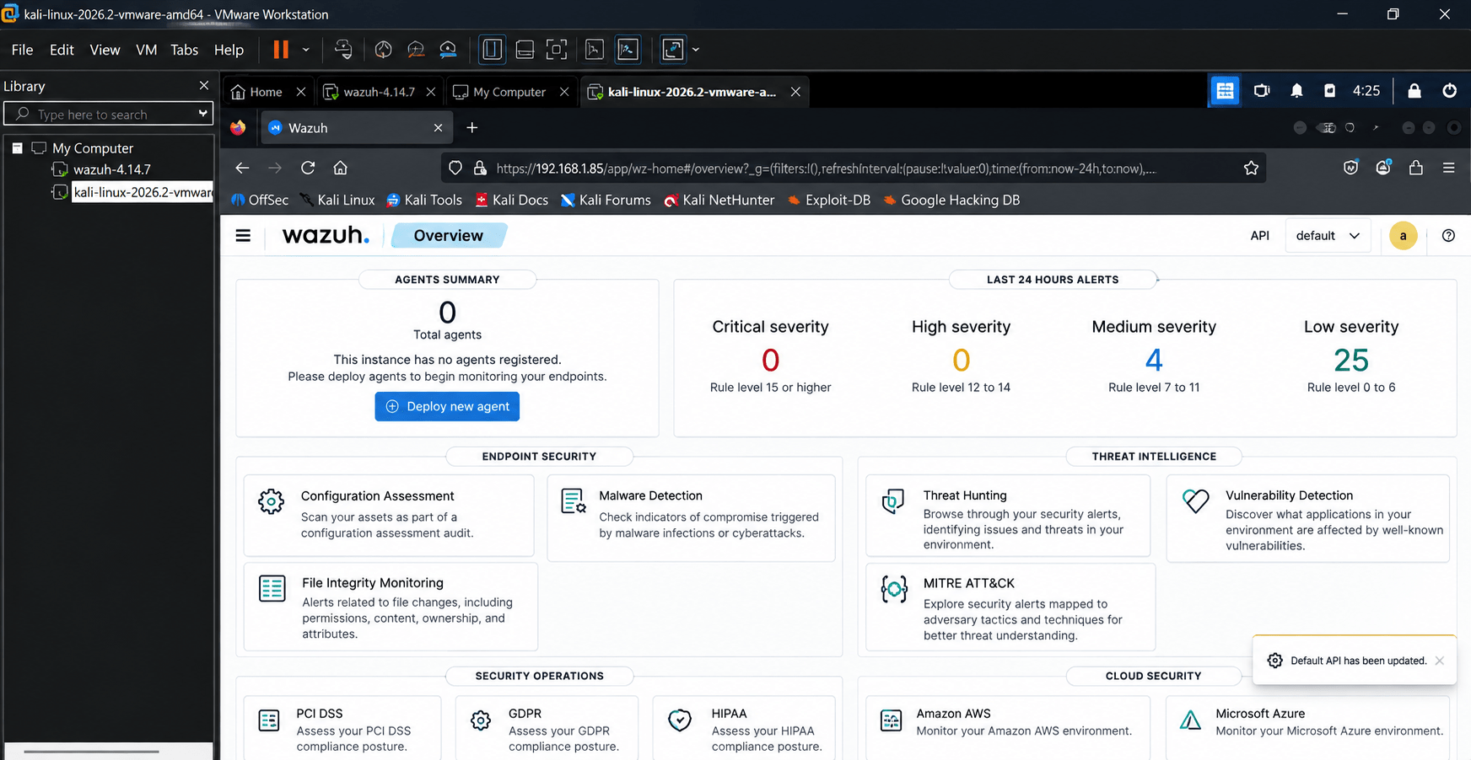Click the Firefox reload page icon

click(x=308, y=168)
